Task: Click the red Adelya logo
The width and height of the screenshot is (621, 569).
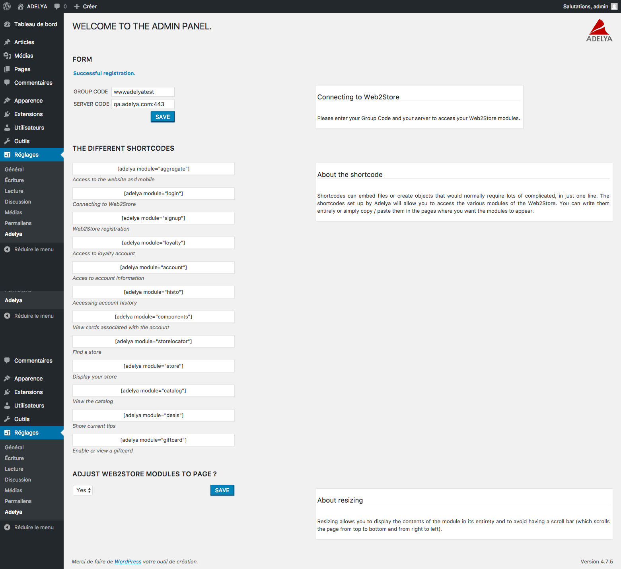Action: click(x=599, y=31)
